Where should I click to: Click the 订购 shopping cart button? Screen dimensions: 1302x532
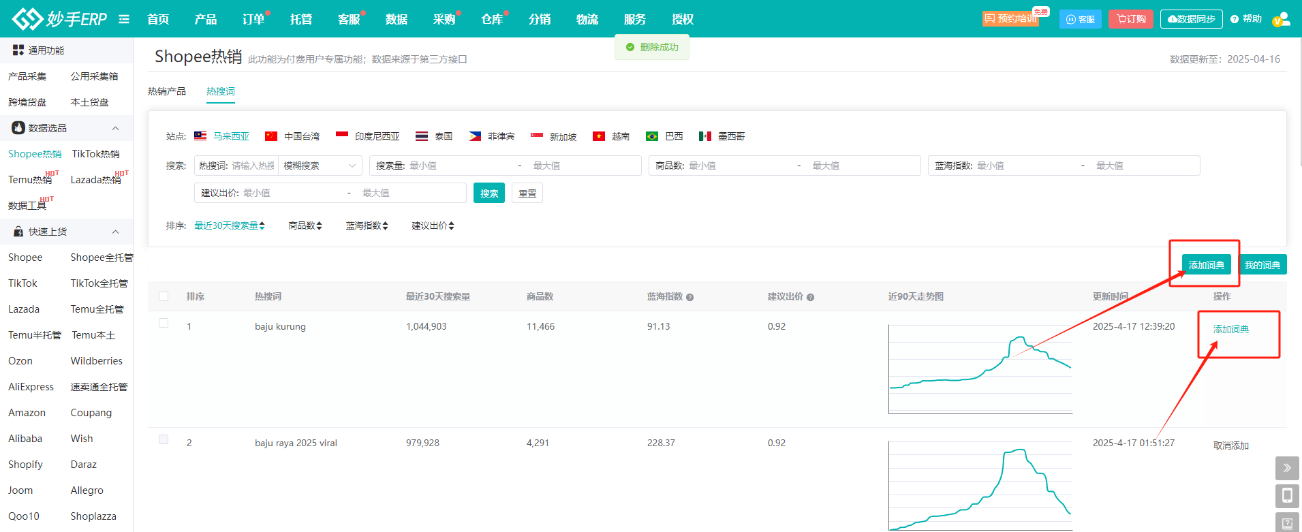(x=1131, y=19)
